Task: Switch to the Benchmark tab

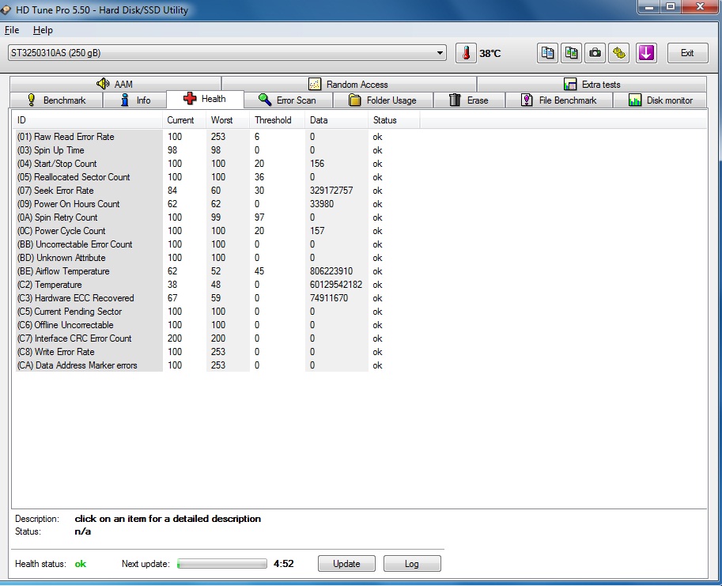Action: [x=56, y=100]
